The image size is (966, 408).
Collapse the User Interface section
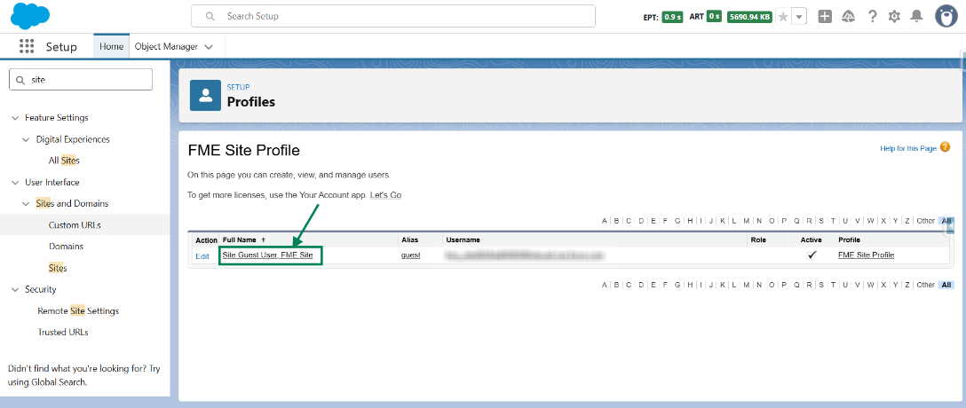click(15, 182)
